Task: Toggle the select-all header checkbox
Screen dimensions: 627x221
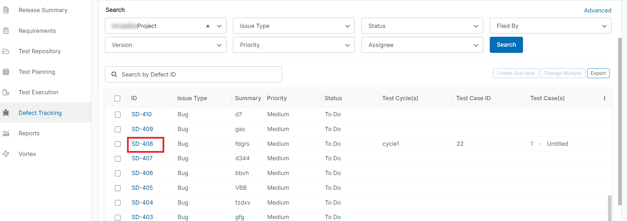Action: pos(118,99)
